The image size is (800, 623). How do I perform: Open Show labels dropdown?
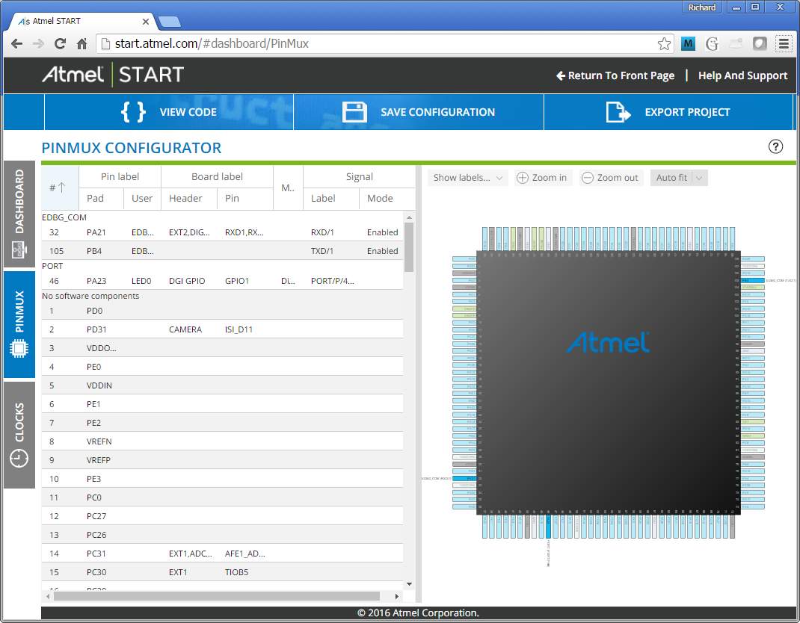(468, 178)
